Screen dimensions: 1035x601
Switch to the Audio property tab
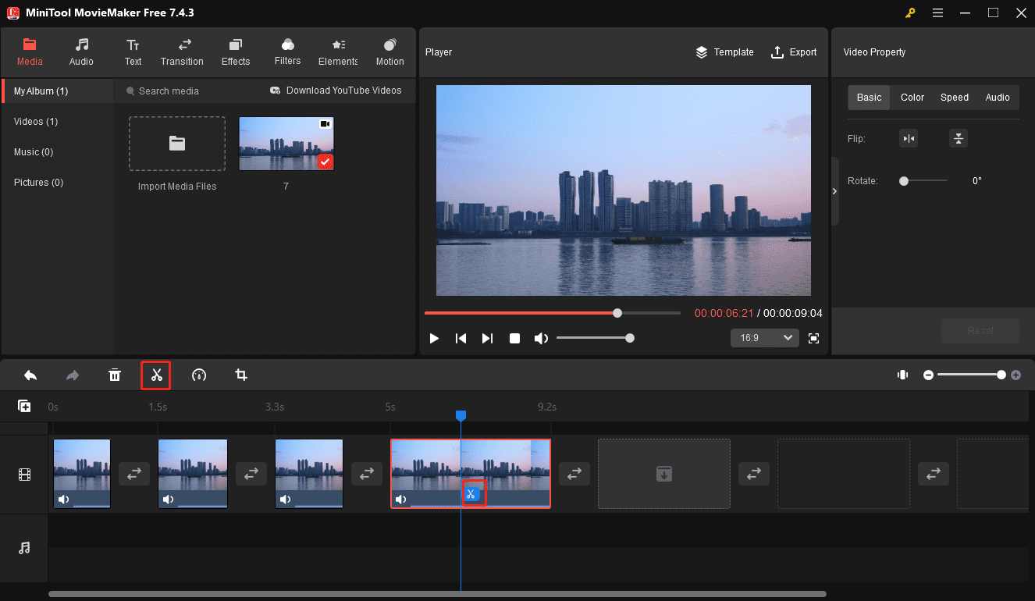[998, 98]
